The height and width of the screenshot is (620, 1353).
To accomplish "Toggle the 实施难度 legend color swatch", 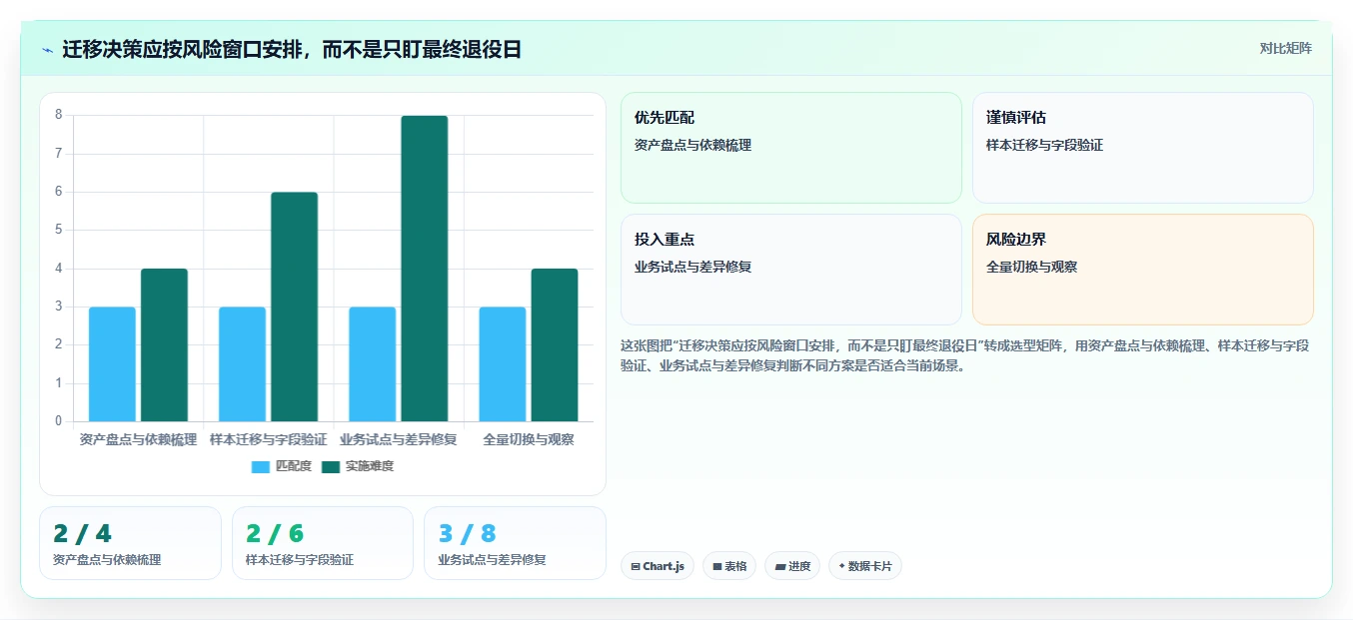I will [331, 466].
